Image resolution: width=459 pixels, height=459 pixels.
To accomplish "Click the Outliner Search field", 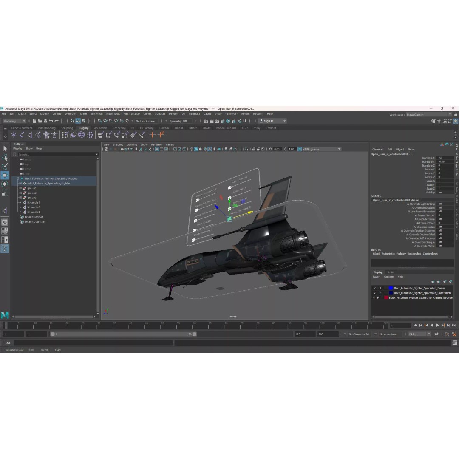I will tap(58, 155).
